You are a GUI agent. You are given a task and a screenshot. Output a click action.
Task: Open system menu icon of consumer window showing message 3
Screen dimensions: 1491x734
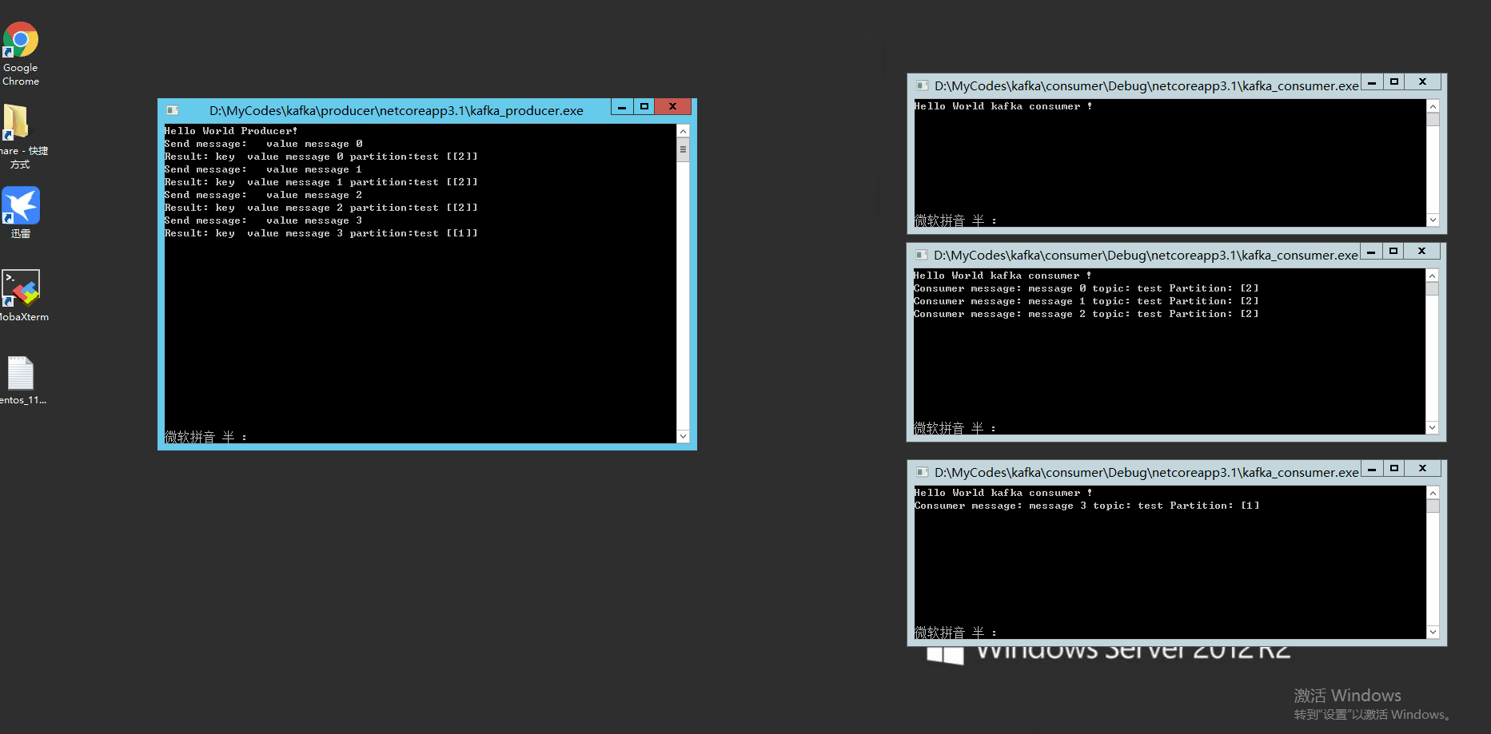[x=922, y=472]
